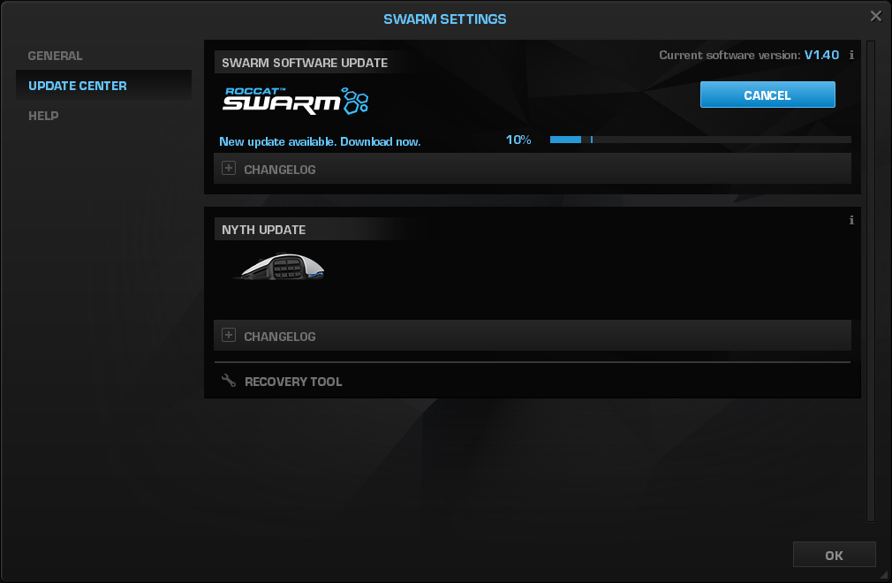
Task: Click the wrench icon for Recovery Tool
Action: coord(229,381)
